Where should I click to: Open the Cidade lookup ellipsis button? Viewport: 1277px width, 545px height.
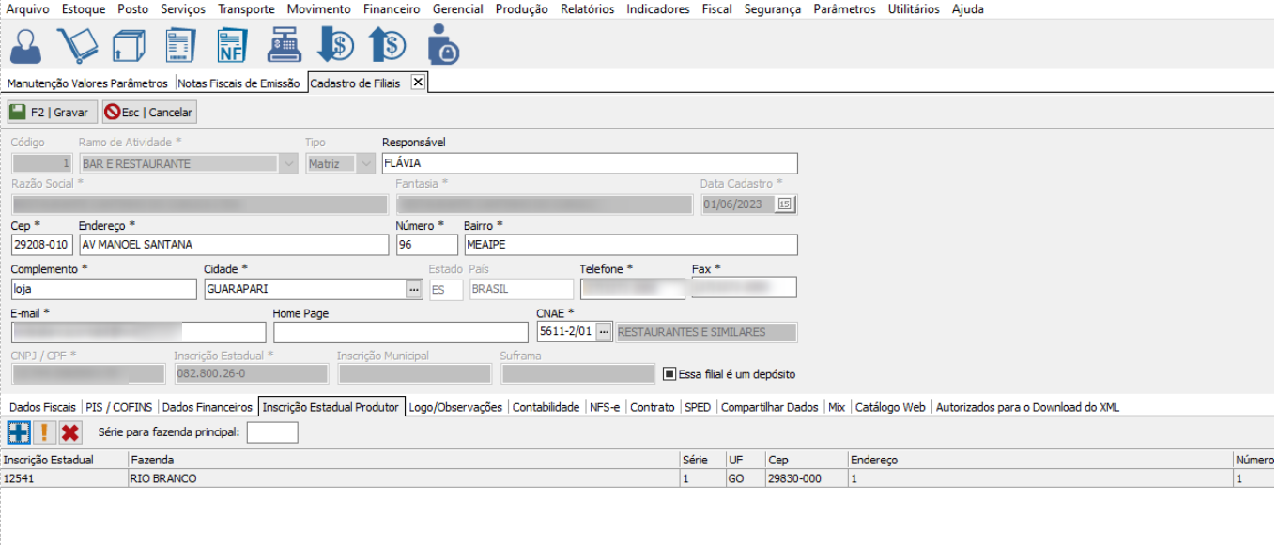tap(413, 290)
